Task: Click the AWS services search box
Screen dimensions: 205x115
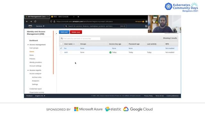Action: tap(95, 26)
